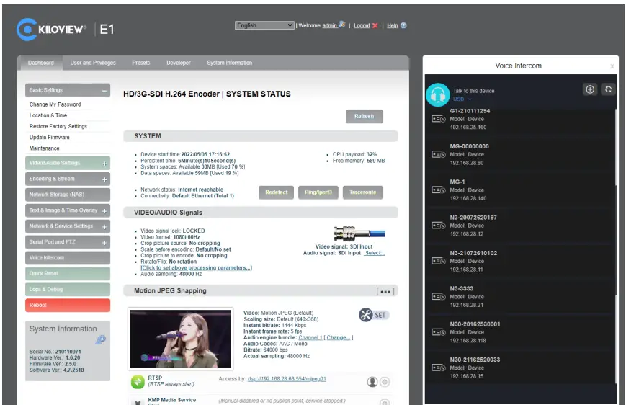
Task: Open Network Storage (NAS) menu item
Action: click(68, 195)
